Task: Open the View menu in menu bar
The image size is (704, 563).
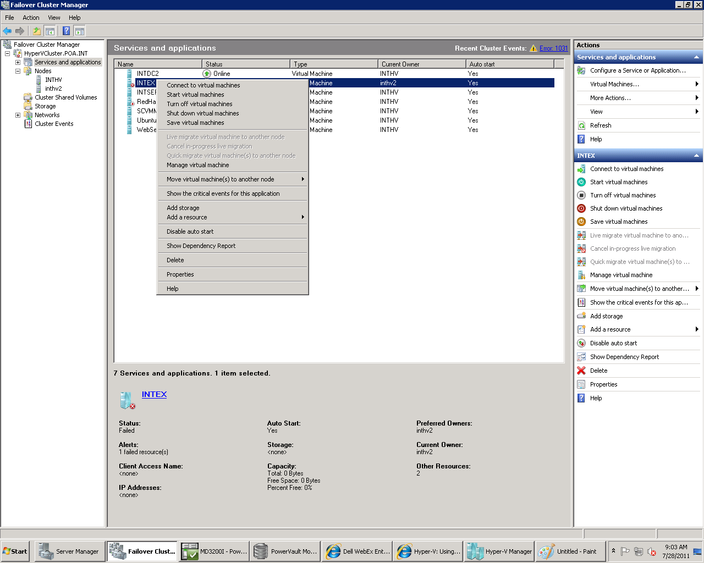Action: [54, 18]
